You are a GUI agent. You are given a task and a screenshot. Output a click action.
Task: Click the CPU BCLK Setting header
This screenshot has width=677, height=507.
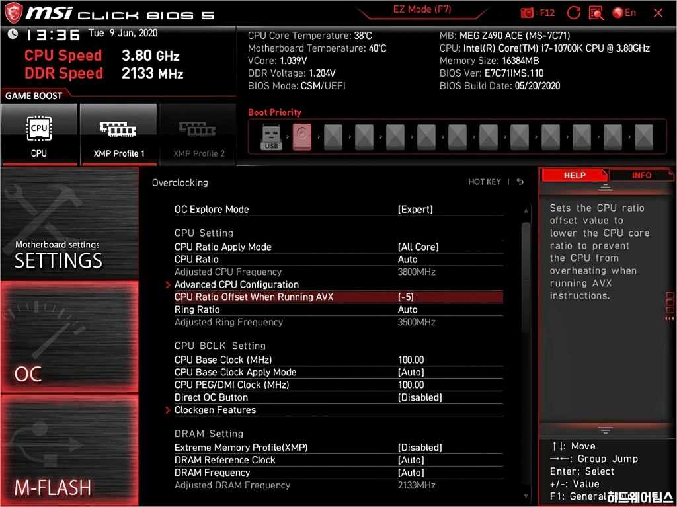[219, 346]
